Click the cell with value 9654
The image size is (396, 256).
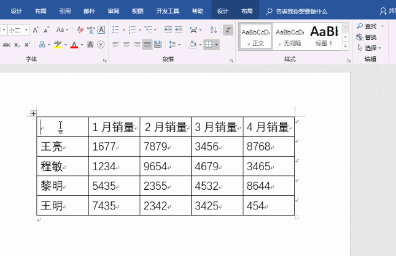tap(165, 166)
